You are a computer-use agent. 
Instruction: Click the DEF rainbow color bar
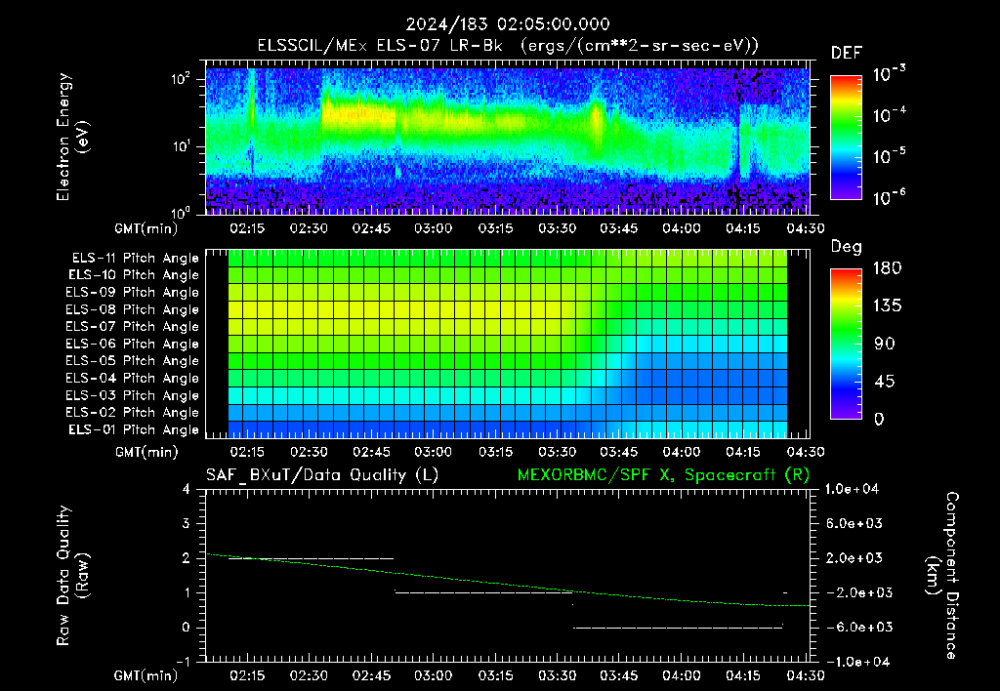pyautogui.click(x=846, y=138)
